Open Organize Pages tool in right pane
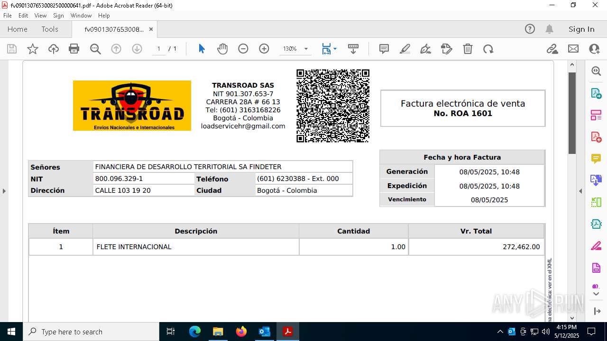The image size is (607, 341). pyautogui.click(x=596, y=115)
